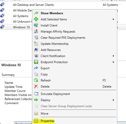Expand the Add Selected Items submenu arrow

point(113,19)
